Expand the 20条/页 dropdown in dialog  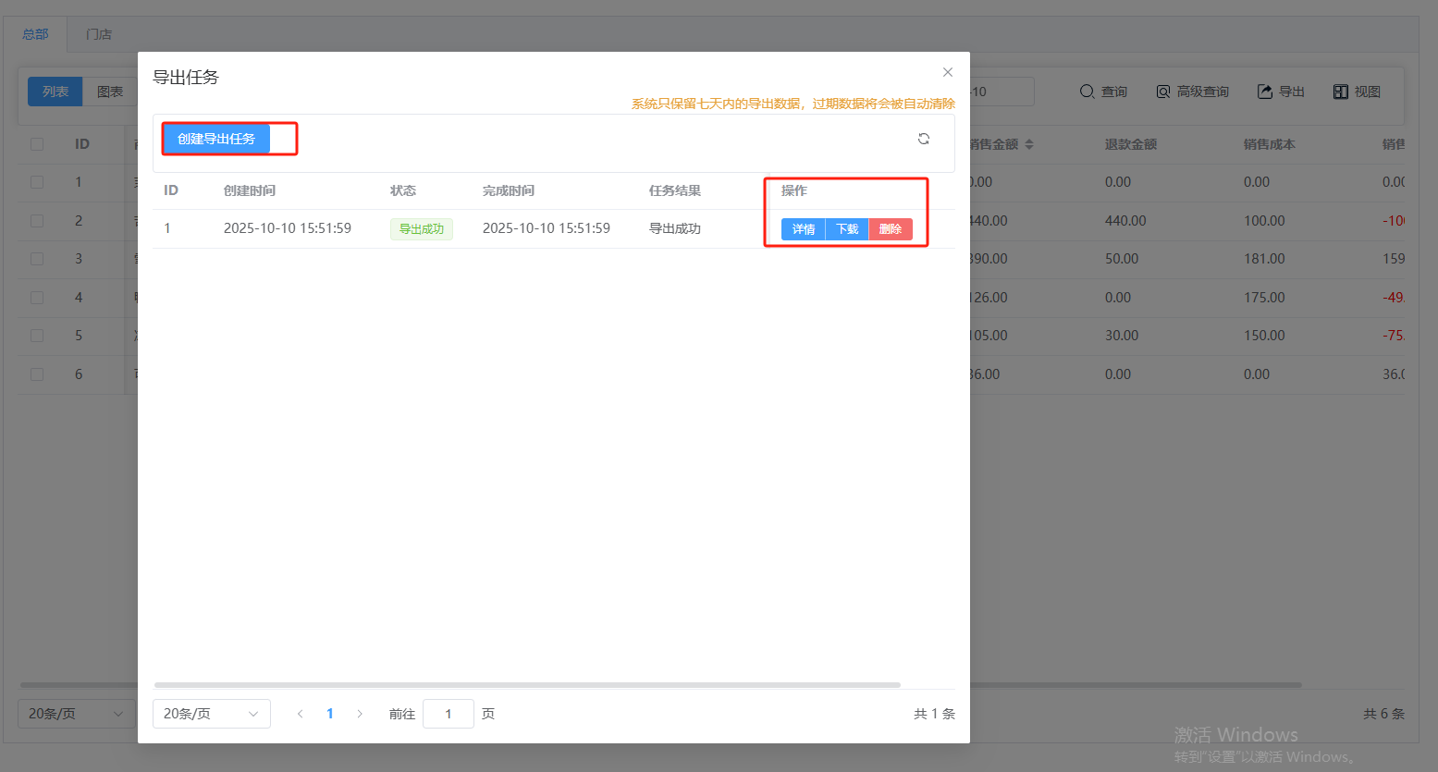(x=211, y=714)
